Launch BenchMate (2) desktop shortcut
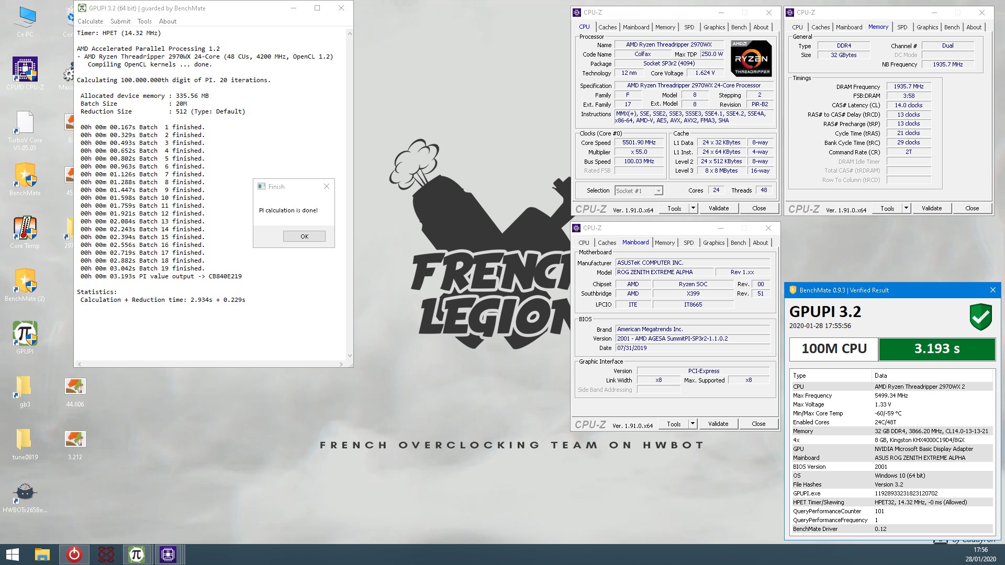Screen dimensions: 1005x565 coord(25,285)
